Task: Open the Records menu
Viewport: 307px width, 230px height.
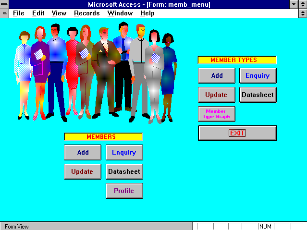Action: 87,13
